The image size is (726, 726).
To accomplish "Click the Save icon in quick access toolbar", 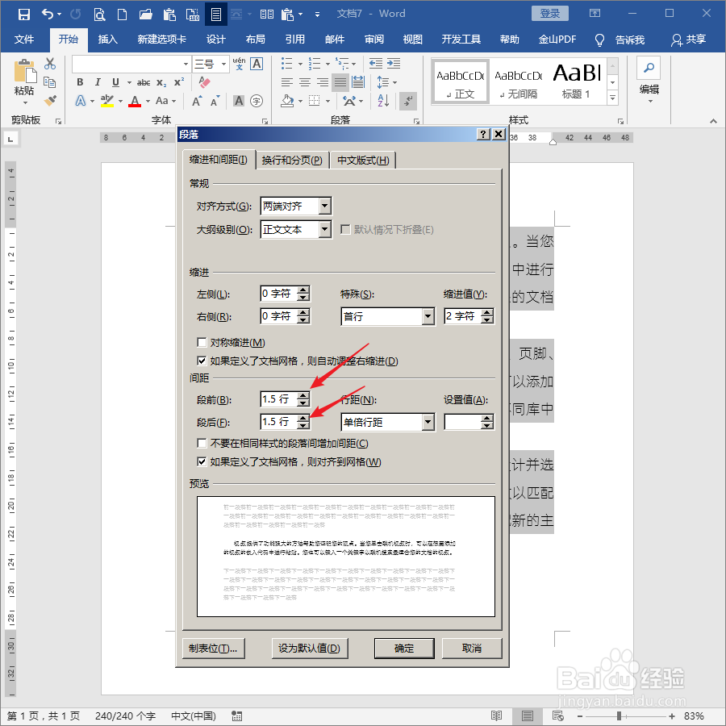I will (23, 14).
